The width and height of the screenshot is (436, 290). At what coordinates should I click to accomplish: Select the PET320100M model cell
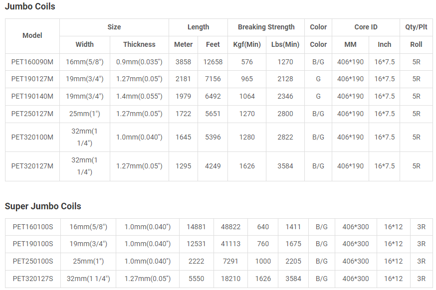point(32,137)
